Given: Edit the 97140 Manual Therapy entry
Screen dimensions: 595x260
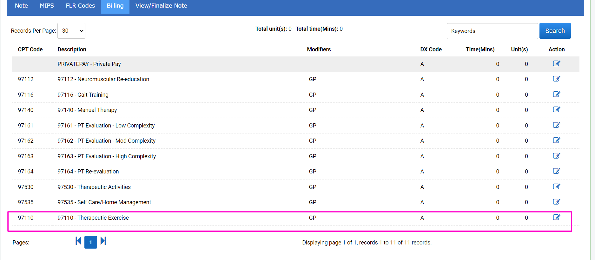Looking at the screenshot, I should [x=556, y=110].
